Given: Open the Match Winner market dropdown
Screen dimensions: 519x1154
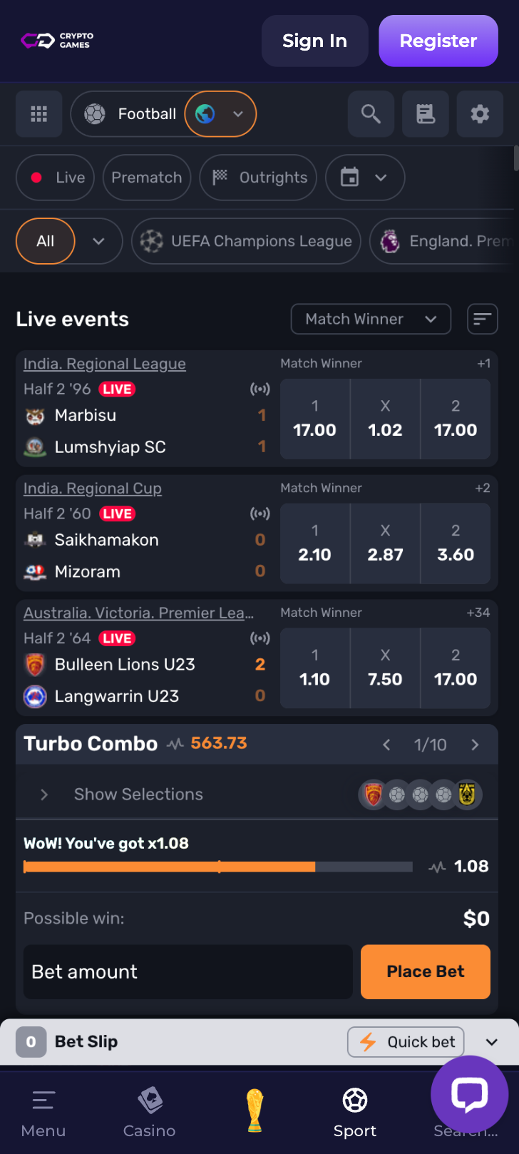Looking at the screenshot, I should [371, 319].
